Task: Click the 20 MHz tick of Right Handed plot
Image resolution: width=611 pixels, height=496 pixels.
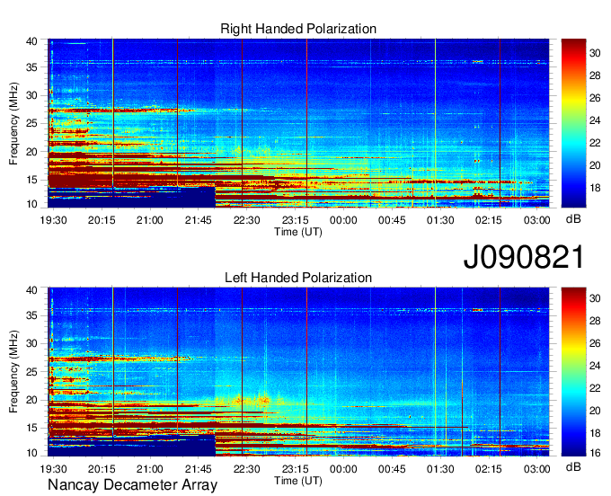Action: click(x=31, y=152)
